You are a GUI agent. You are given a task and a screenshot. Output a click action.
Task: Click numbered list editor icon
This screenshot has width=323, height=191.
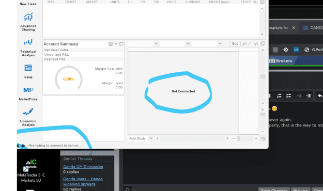[x=279, y=95]
